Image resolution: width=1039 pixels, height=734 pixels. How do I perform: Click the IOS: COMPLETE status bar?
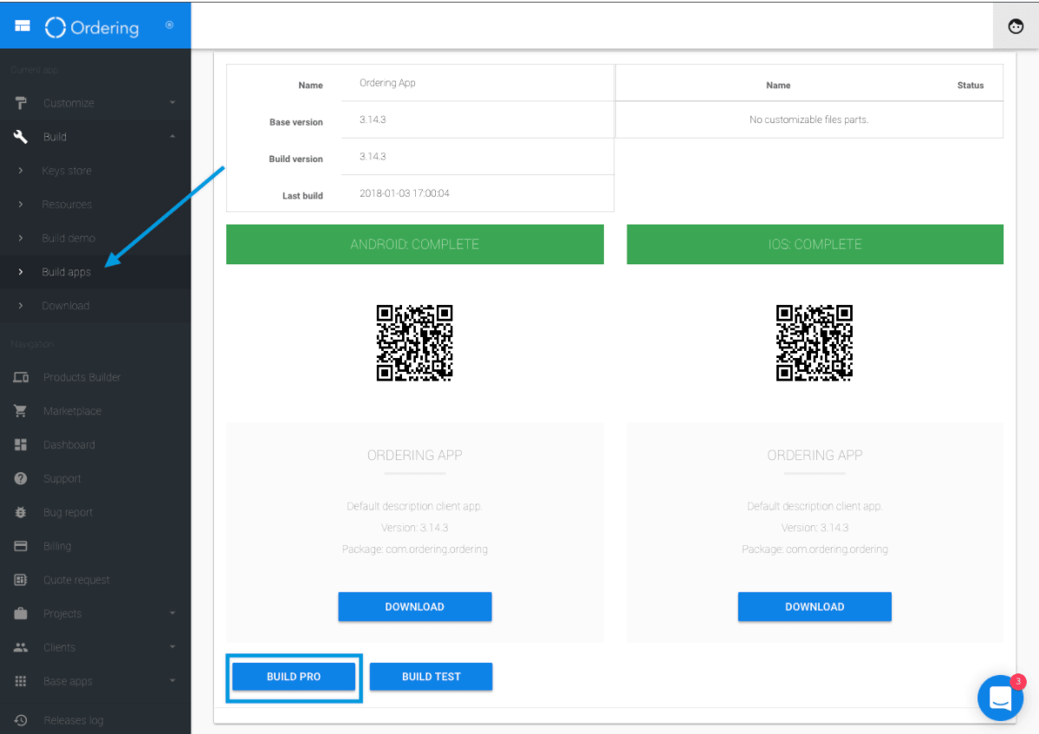815,244
